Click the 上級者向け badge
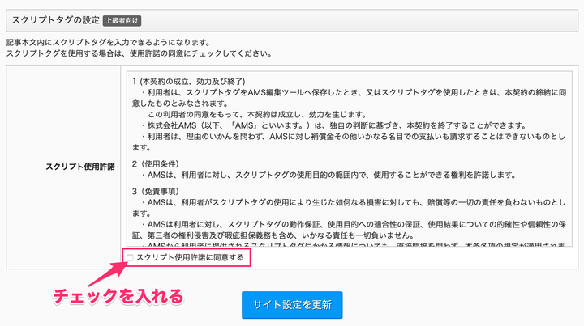 tap(122, 21)
